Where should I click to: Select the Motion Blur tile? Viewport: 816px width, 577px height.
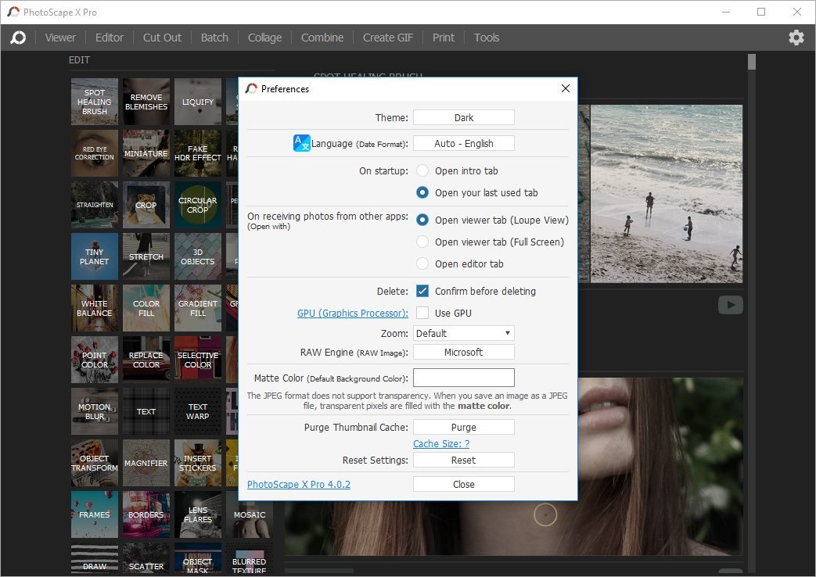tap(94, 411)
